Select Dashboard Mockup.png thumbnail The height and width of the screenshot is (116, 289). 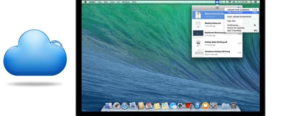tap(198, 34)
